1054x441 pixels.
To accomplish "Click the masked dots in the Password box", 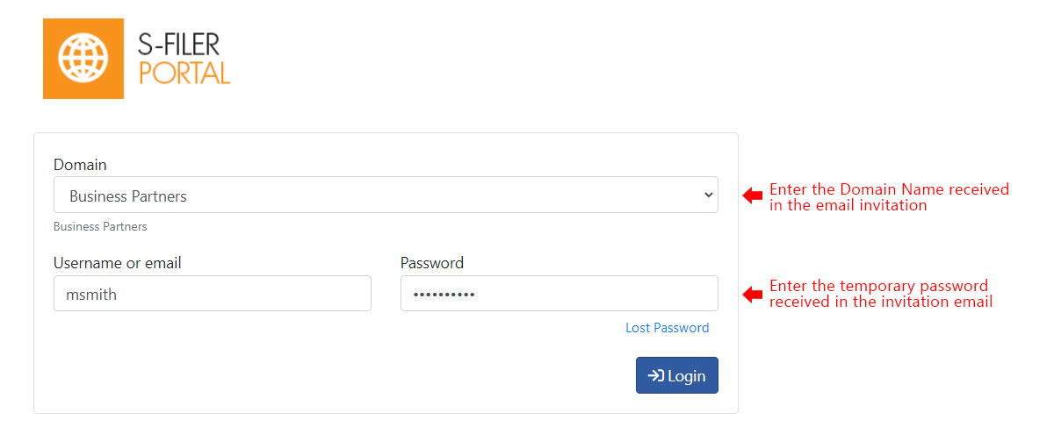I will coord(444,295).
